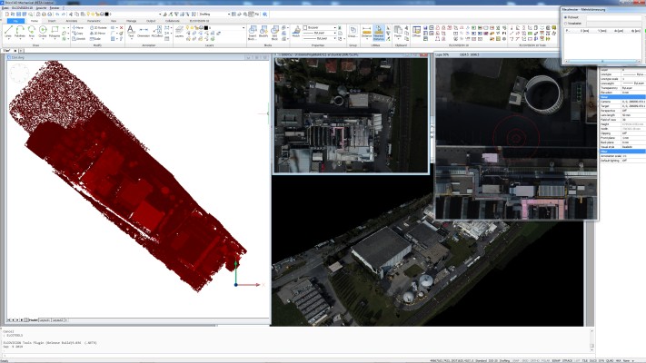The height and width of the screenshot is (363, 646).
Task: Activate the 3D Mirror tool
Action: [98, 33]
